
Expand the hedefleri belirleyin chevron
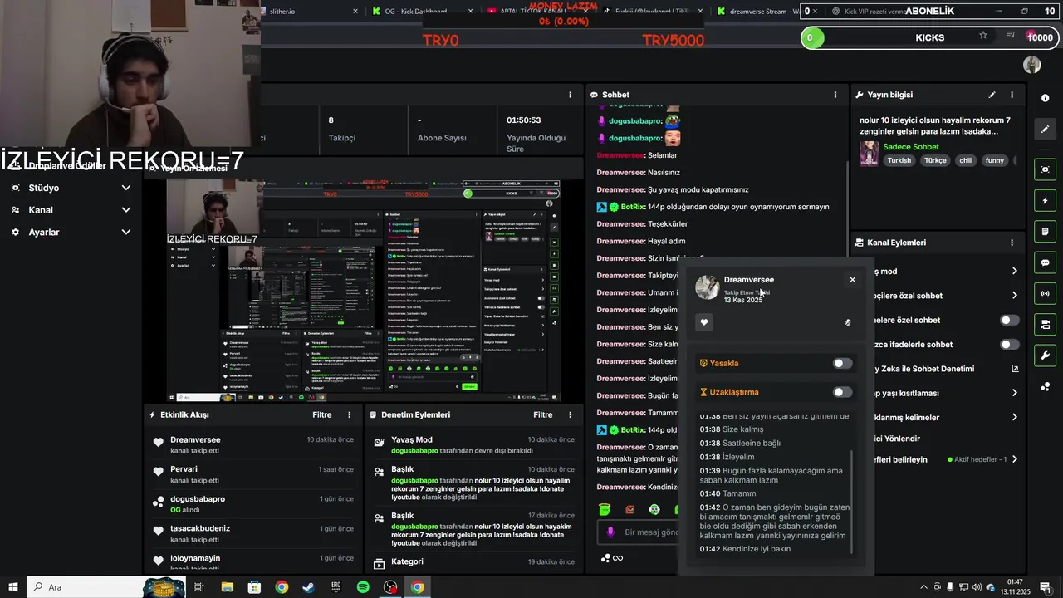point(1014,459)
